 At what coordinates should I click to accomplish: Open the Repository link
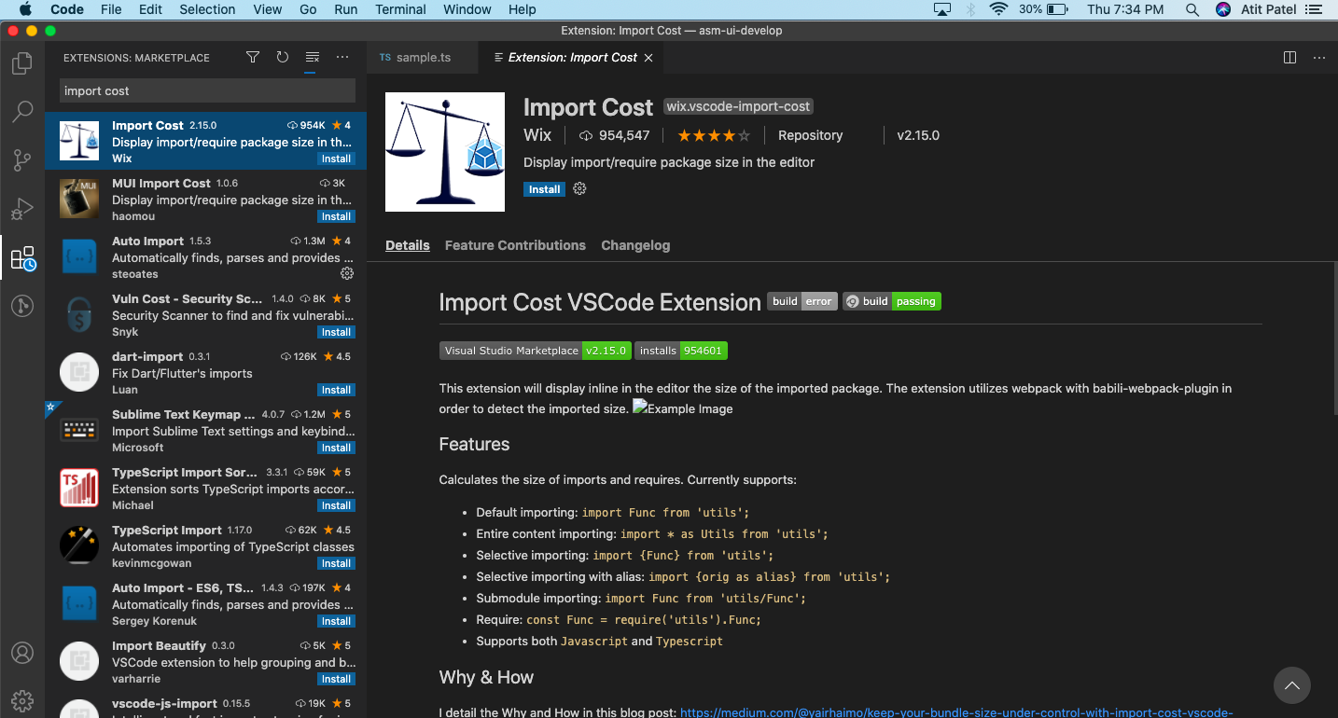[x=810, y=135]
